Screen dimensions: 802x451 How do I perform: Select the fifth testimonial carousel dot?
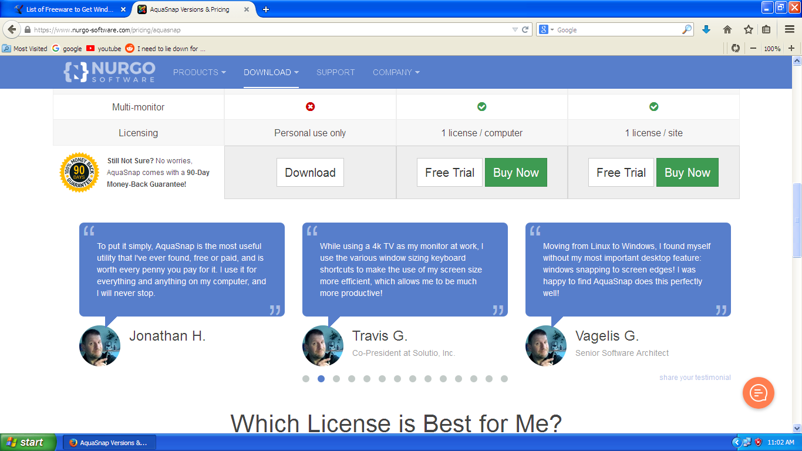(367, 379)
